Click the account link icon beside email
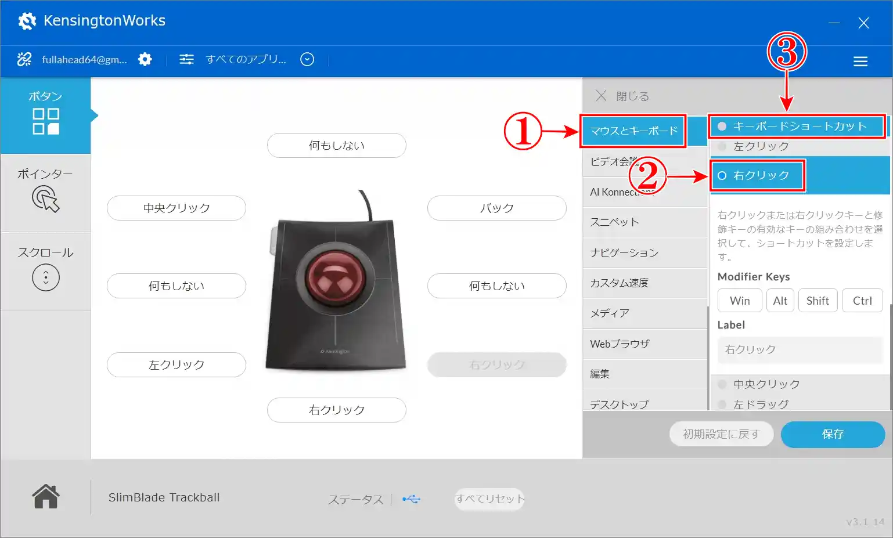893x538 pixels. [24, 59]
